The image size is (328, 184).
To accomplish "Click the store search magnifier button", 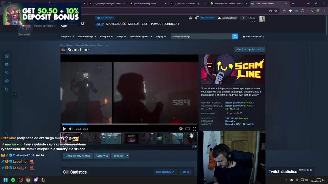I will pos(235,37).
